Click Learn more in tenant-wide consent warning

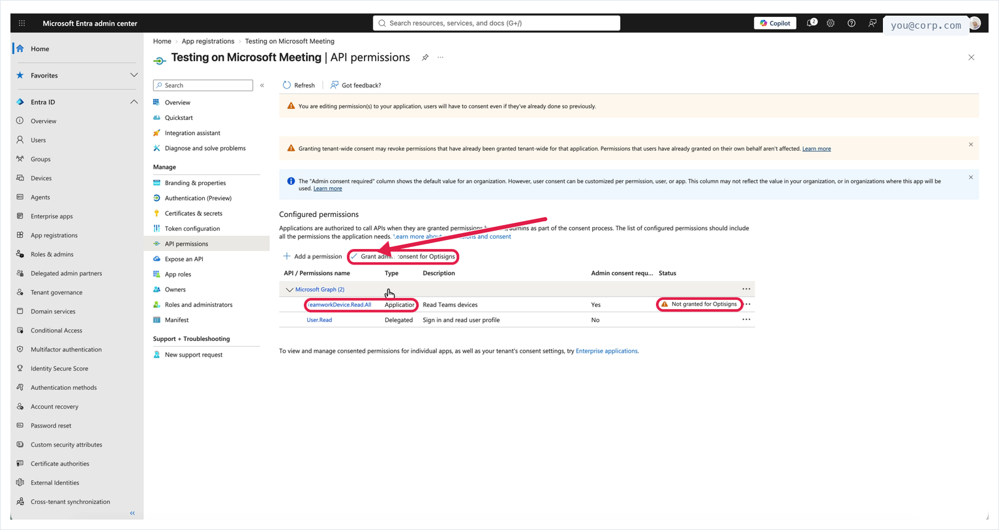point(816,149)
